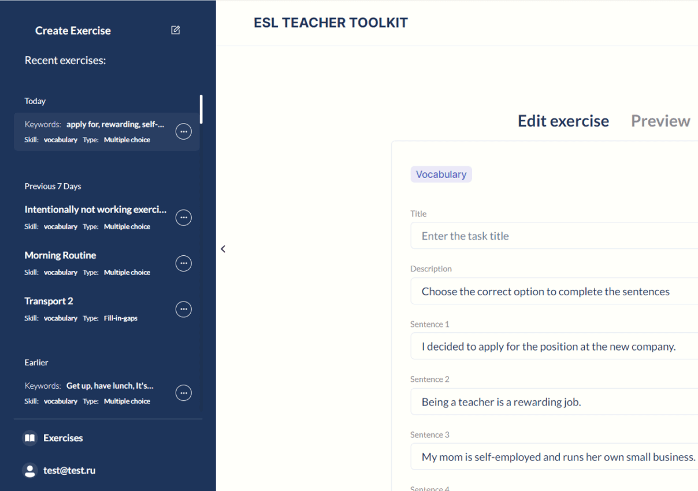Image resolution: width=698 pixels, height=491 pixels.
Task: Open options for Get up, have lunch exercise
Action: 183,393
